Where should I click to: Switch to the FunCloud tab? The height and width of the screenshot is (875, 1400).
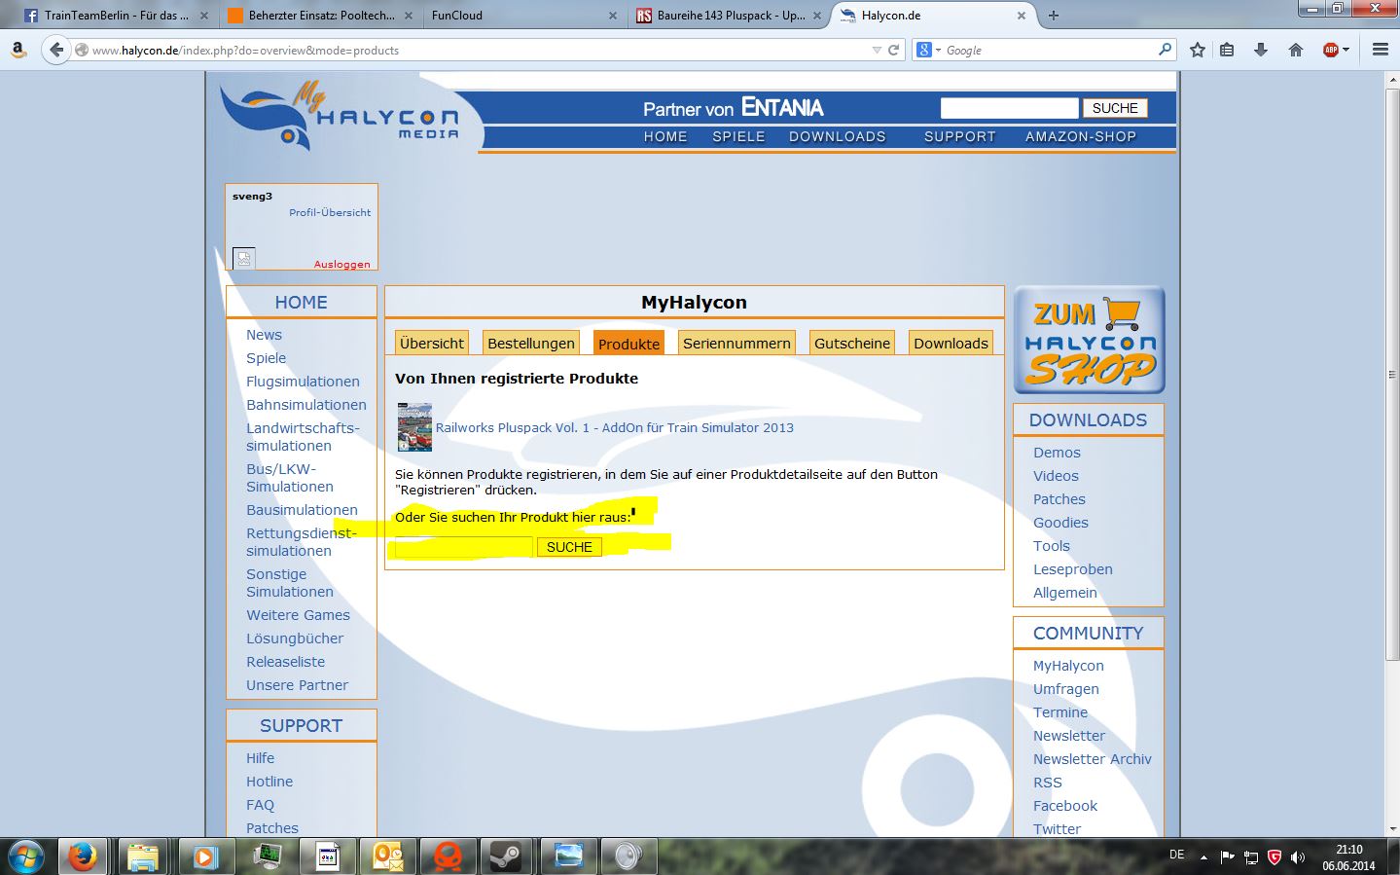[523, 16]
